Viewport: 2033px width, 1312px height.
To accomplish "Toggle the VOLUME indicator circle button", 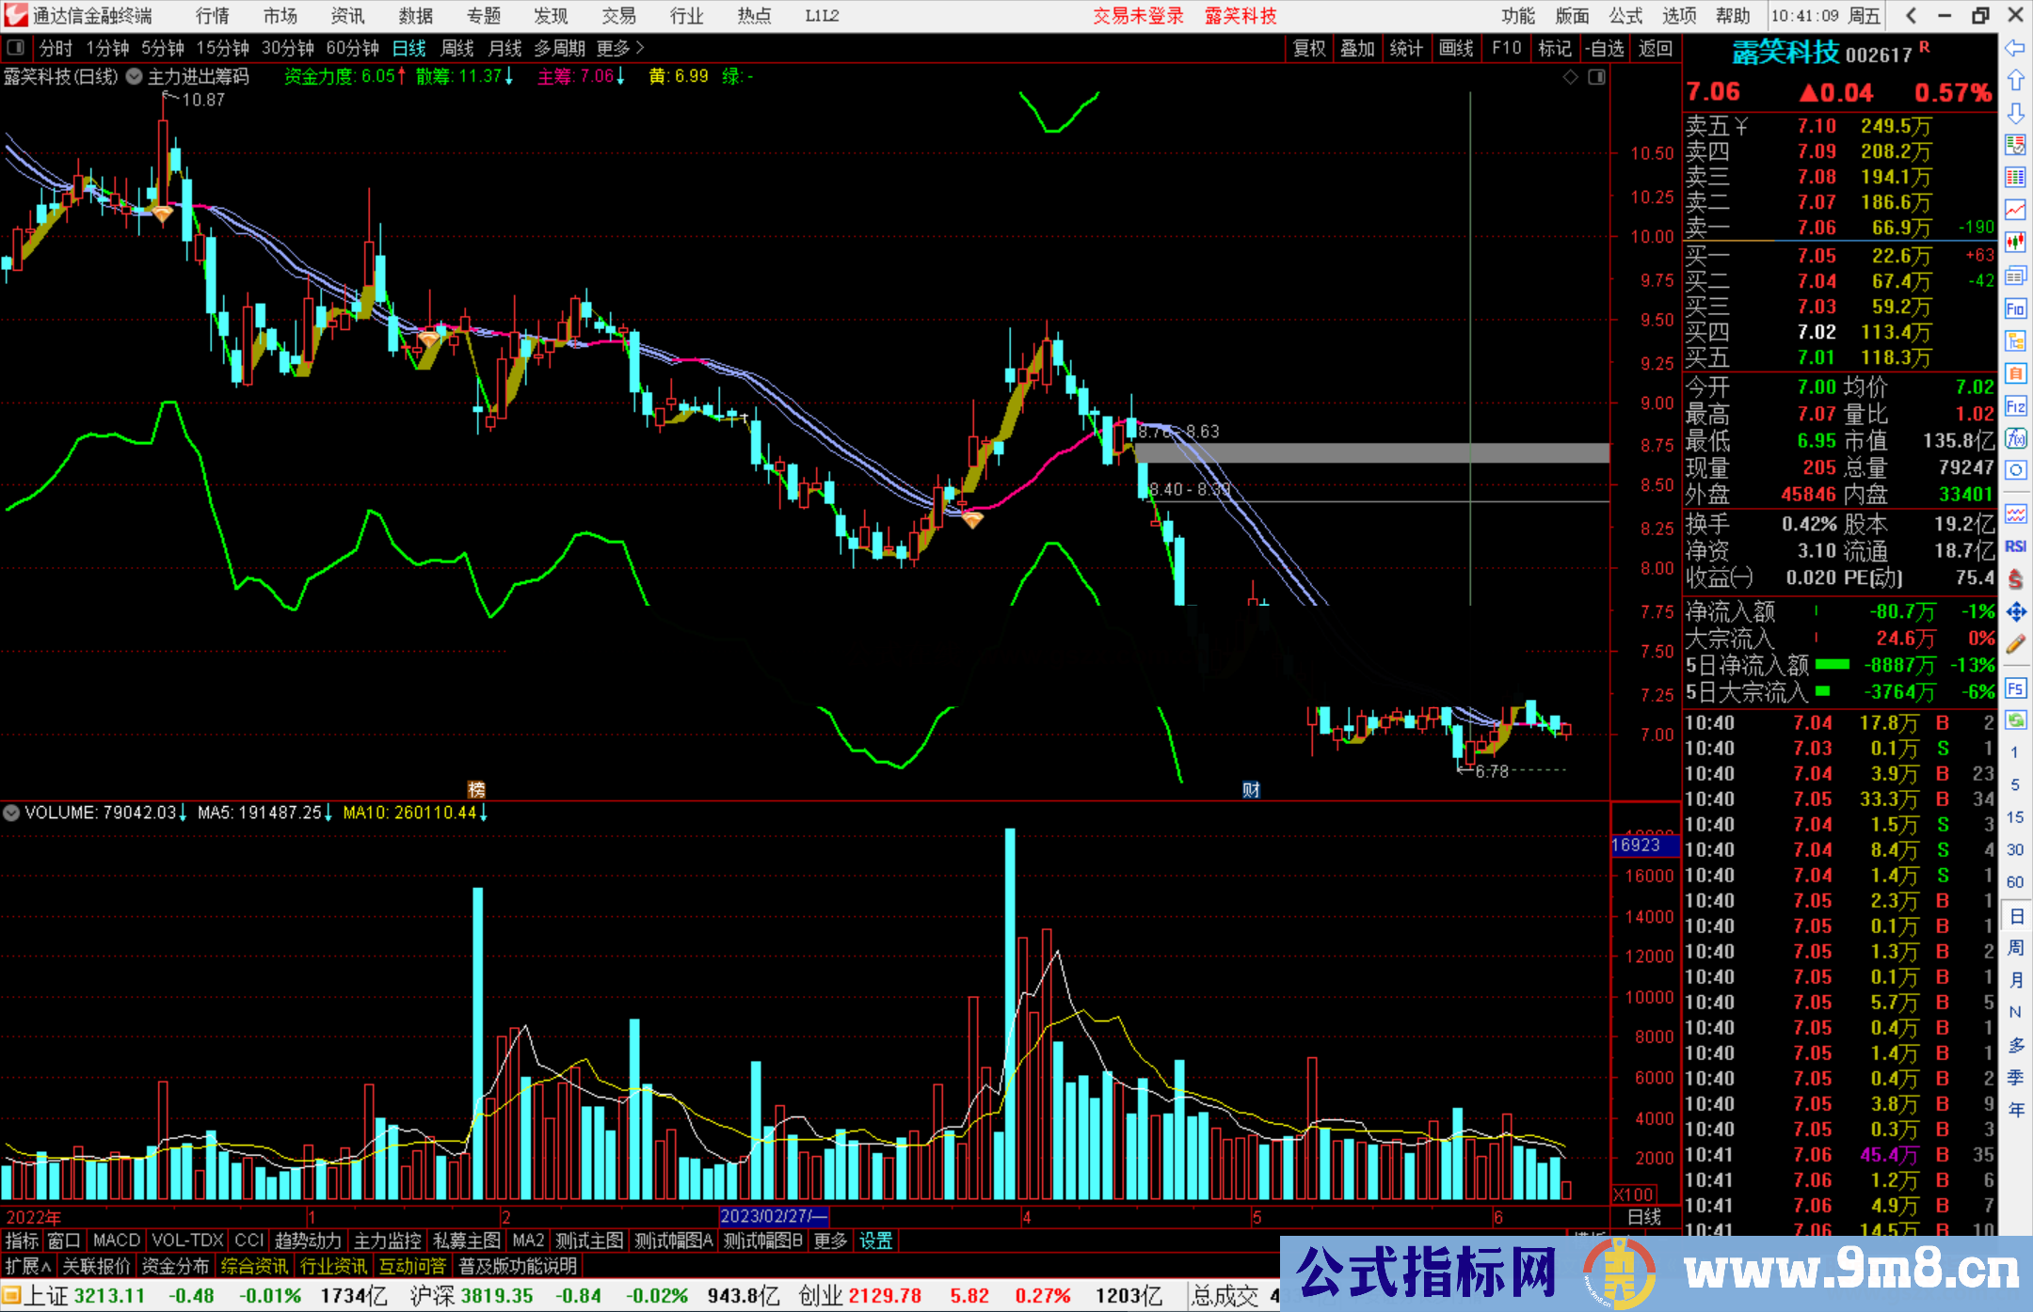I will 11,812.
